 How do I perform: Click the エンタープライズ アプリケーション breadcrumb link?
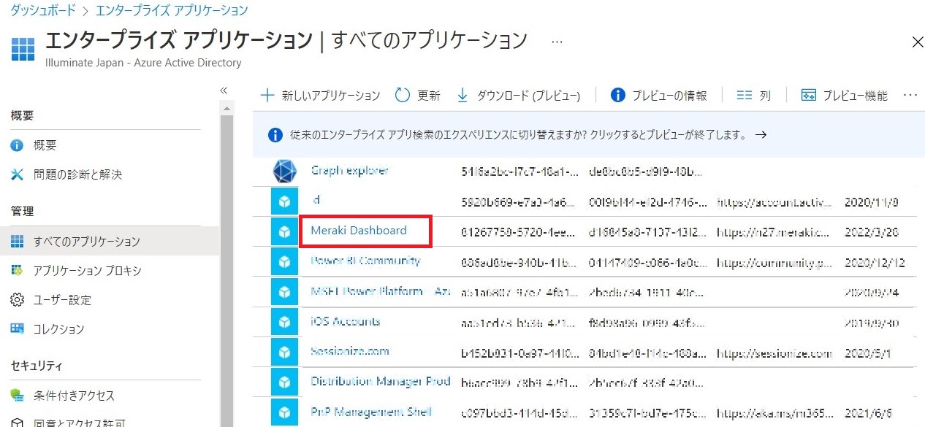[172, 10]
